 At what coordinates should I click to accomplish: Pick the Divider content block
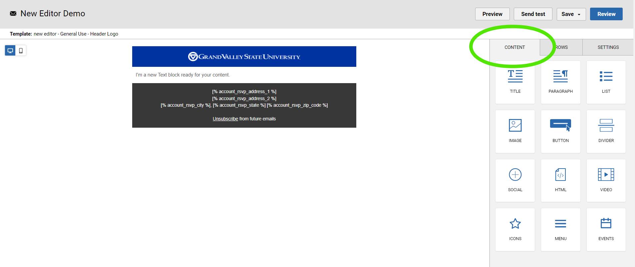pyautogui.click(x=606, y=131)
